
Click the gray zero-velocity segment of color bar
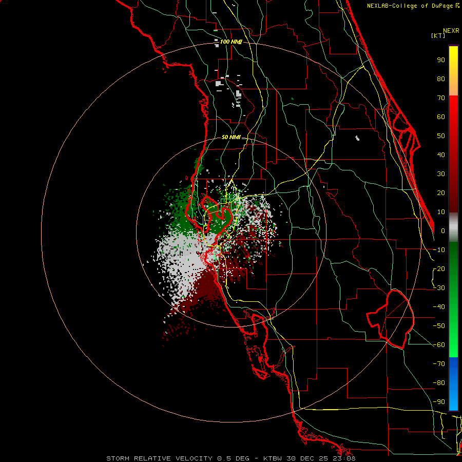click(x=453, y=227)
